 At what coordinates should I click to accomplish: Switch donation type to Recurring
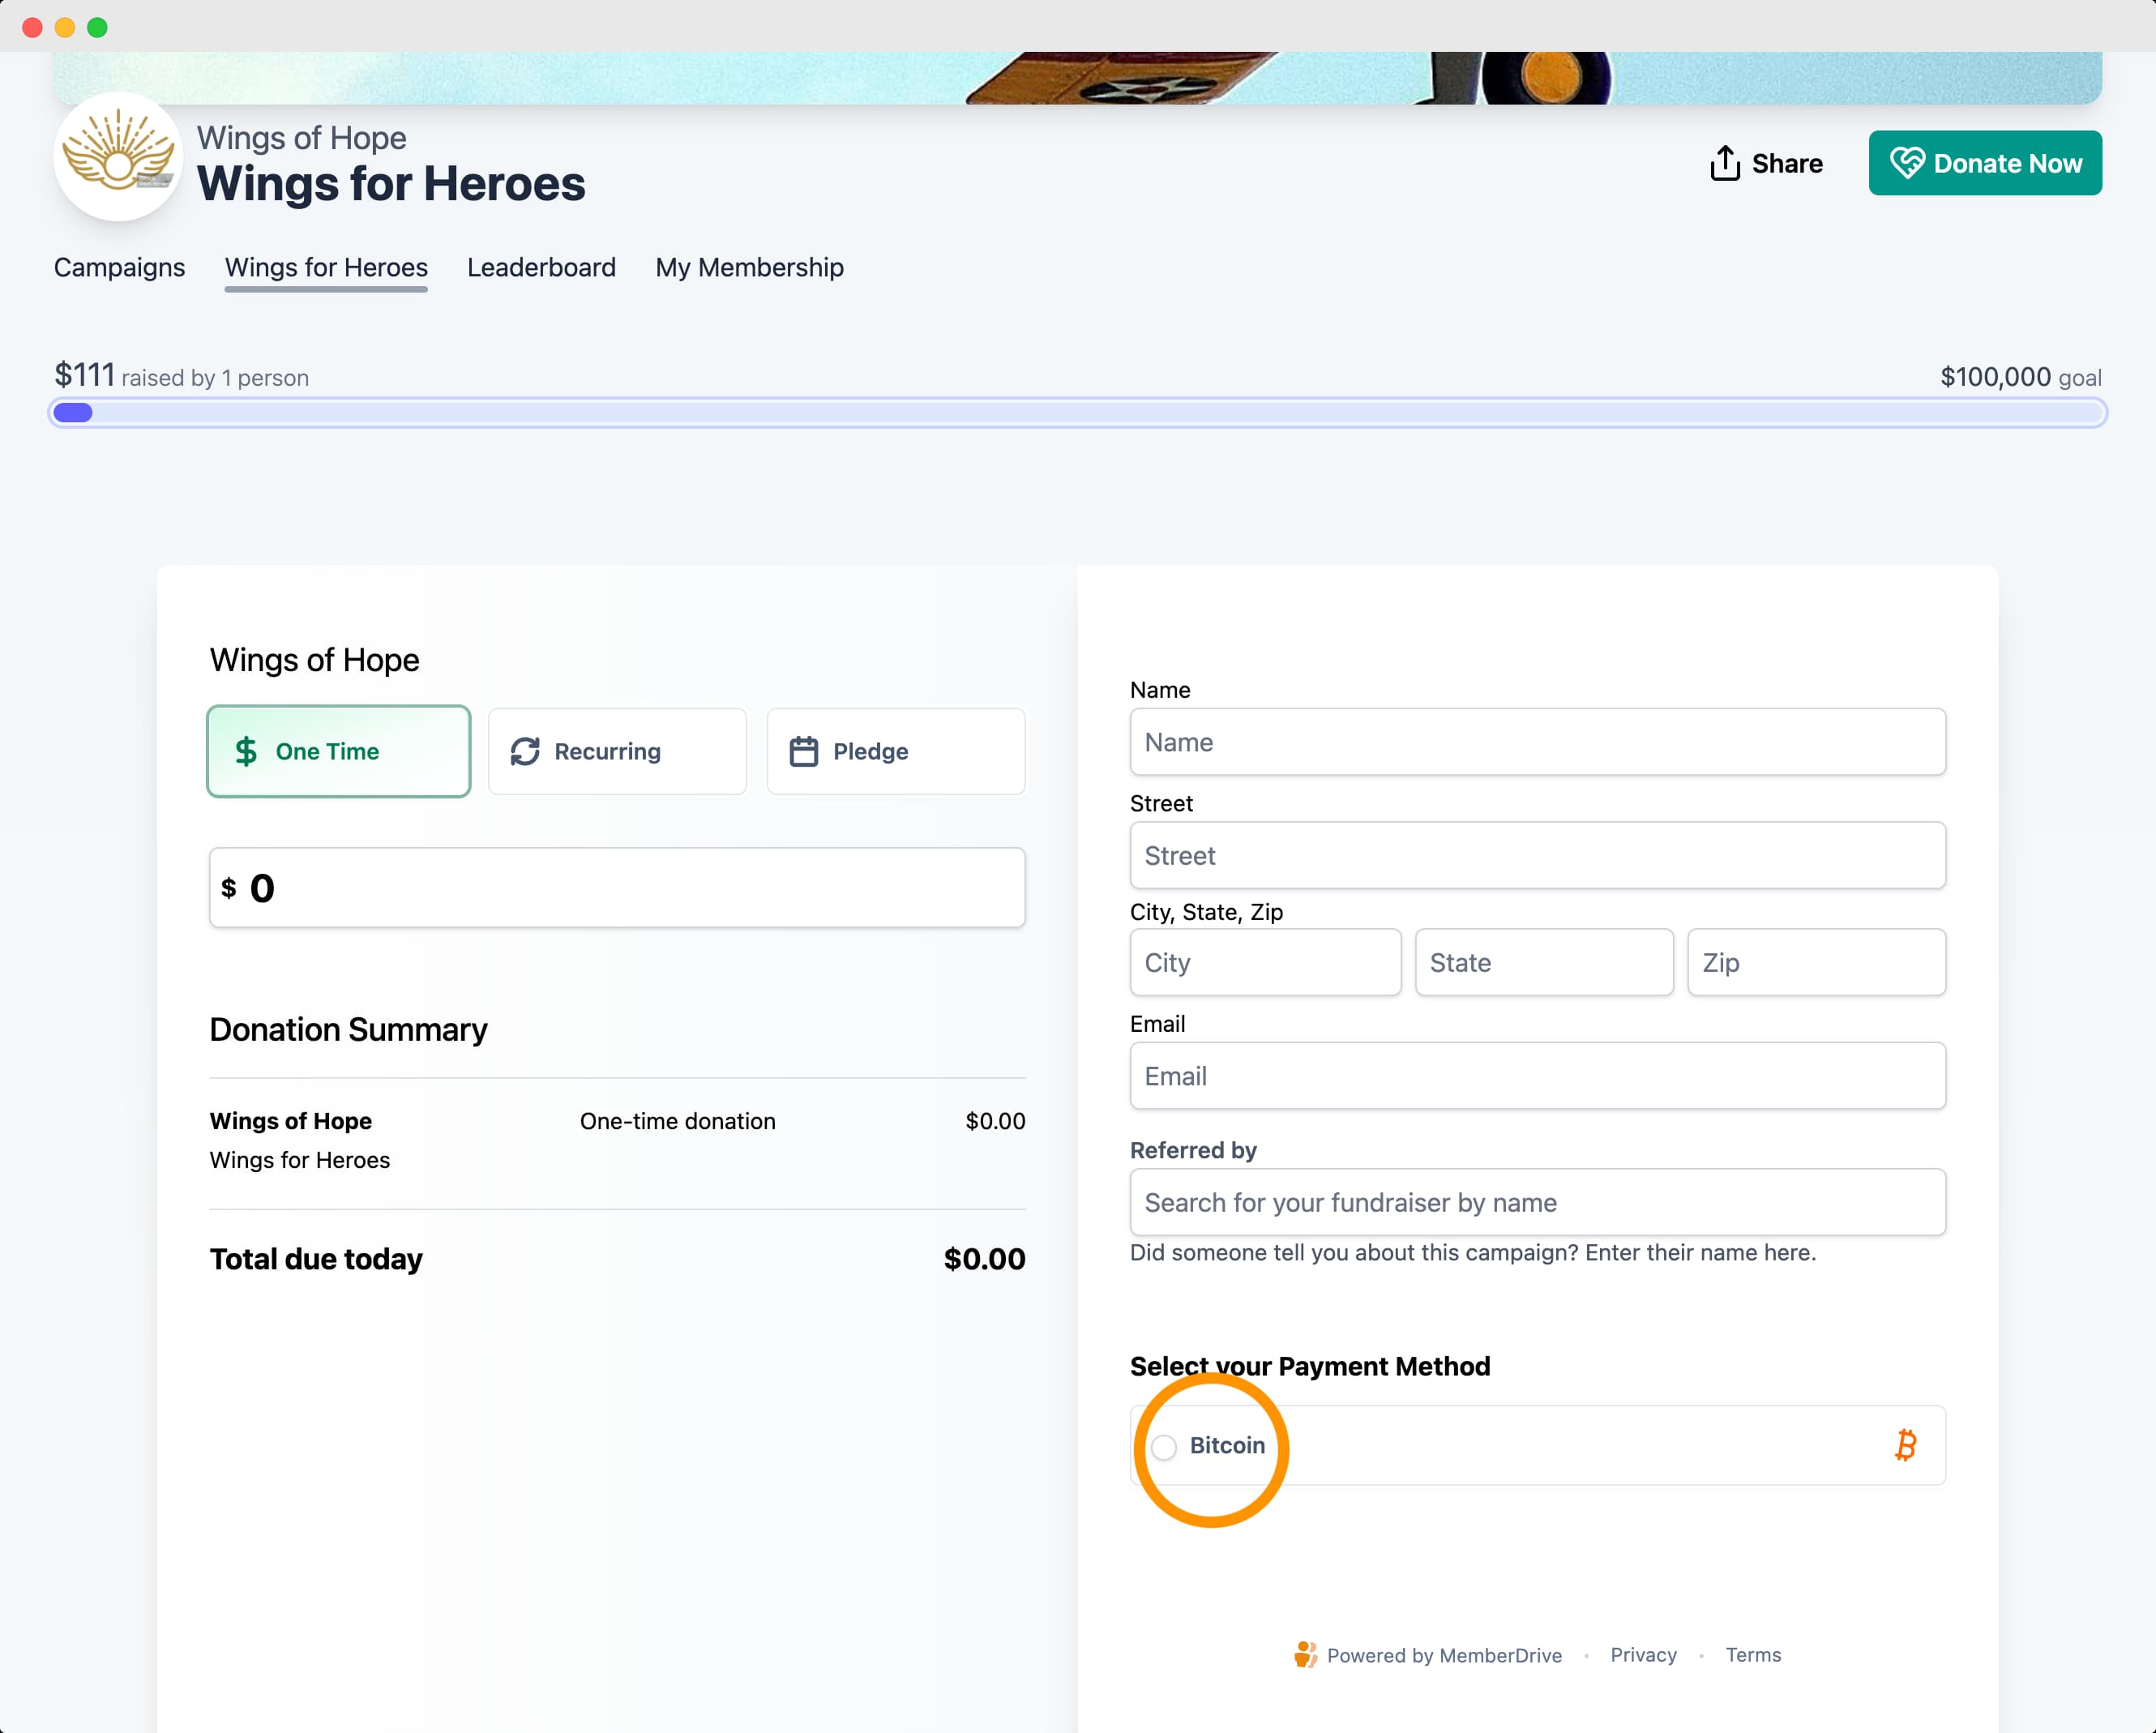[x=616, y=751]
